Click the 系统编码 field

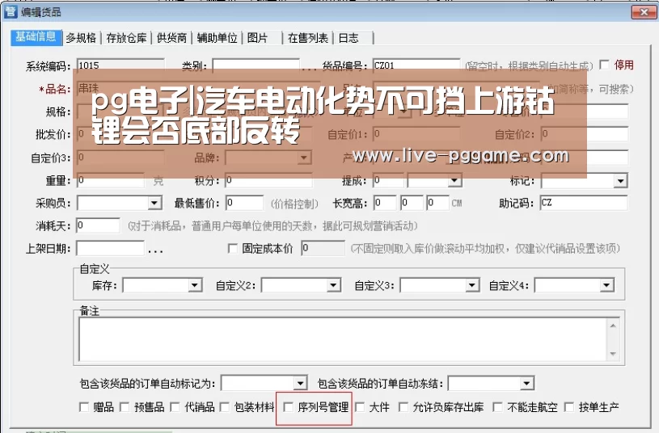[120, 65]
